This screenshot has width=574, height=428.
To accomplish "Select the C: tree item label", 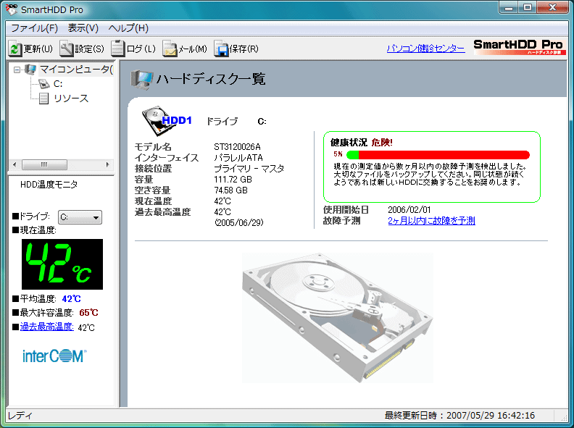I will [58, 84].
